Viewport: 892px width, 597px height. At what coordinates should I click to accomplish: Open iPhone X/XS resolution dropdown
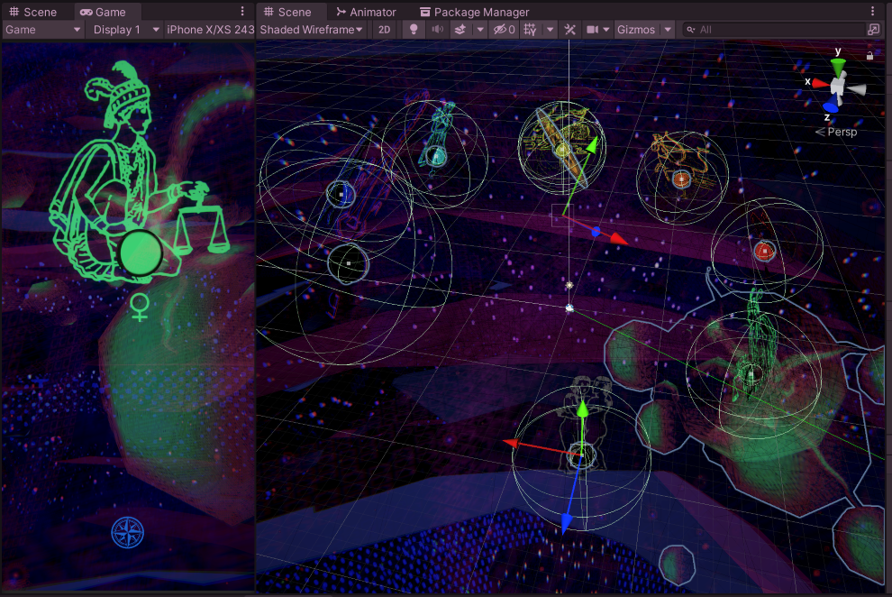pos(210,30)
